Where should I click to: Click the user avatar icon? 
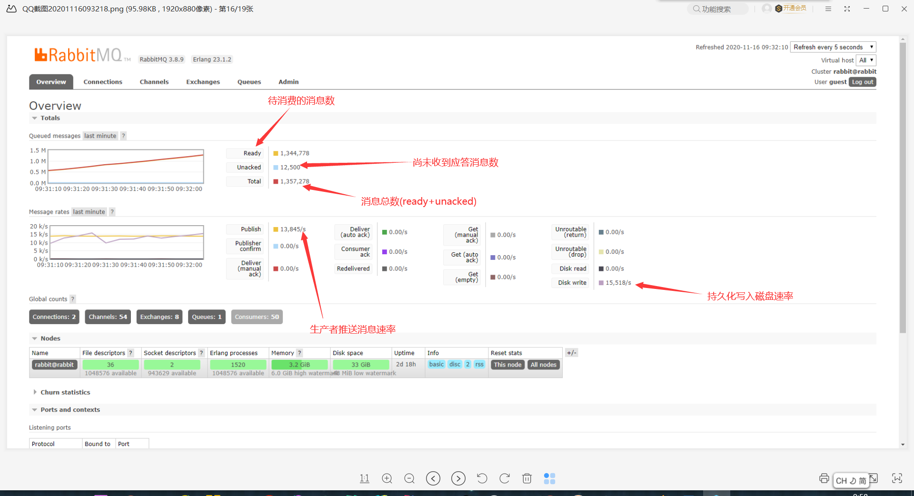pyautogui.click(x=766, y=8)
